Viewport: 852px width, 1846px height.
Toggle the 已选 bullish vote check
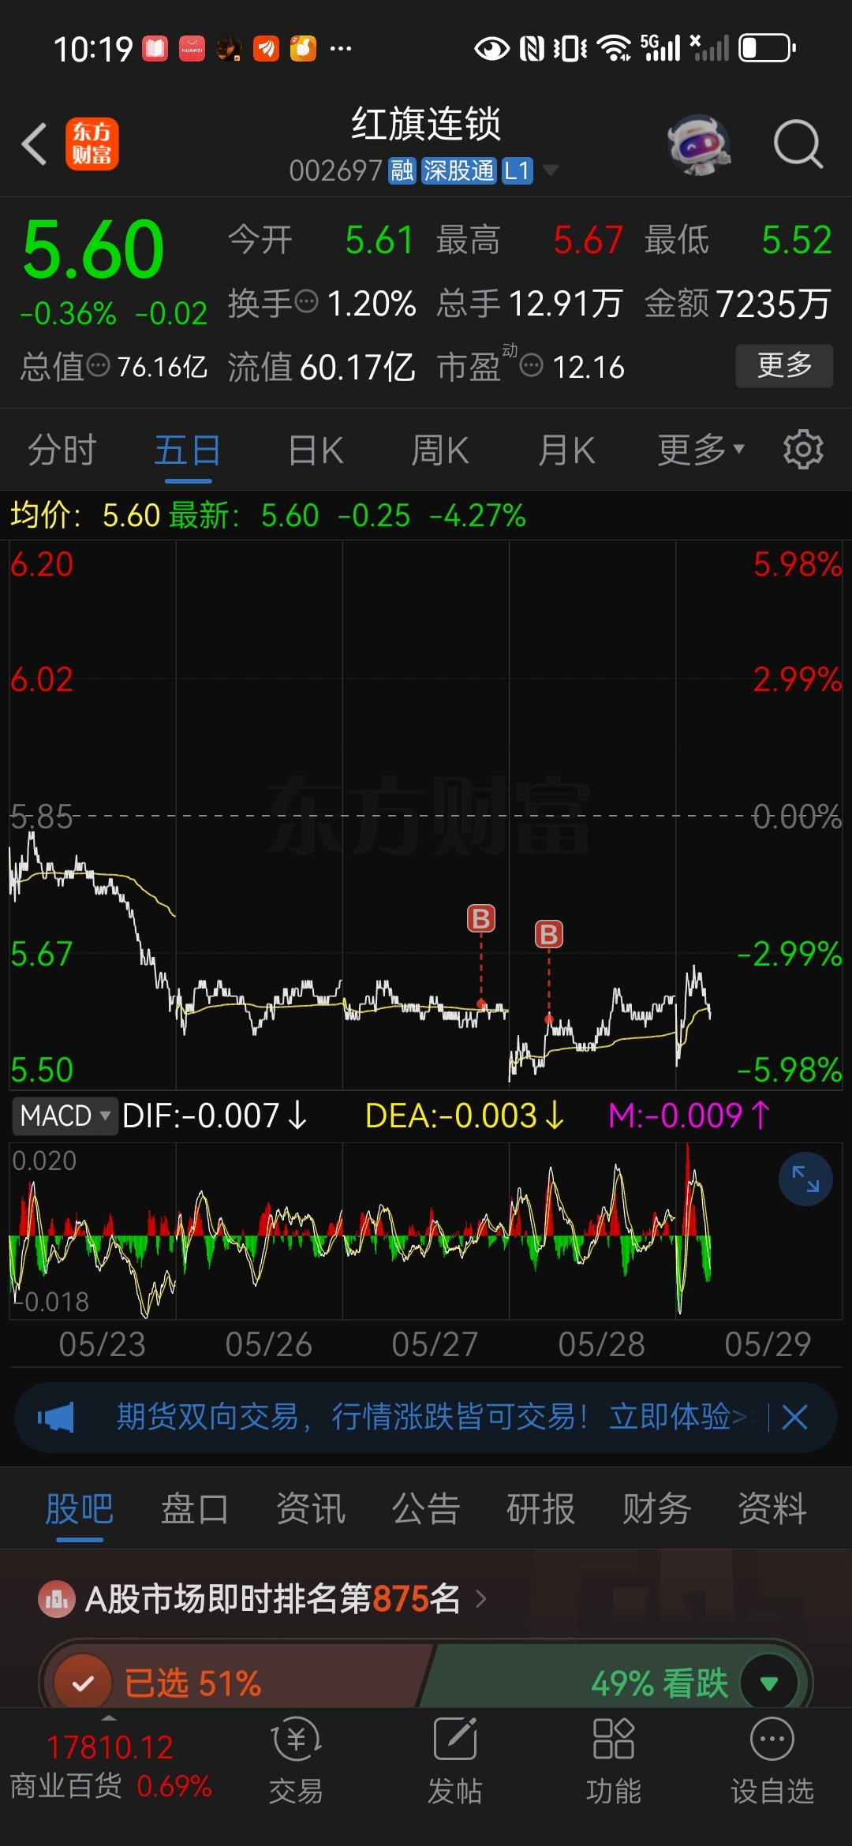tap(82, 1683)
